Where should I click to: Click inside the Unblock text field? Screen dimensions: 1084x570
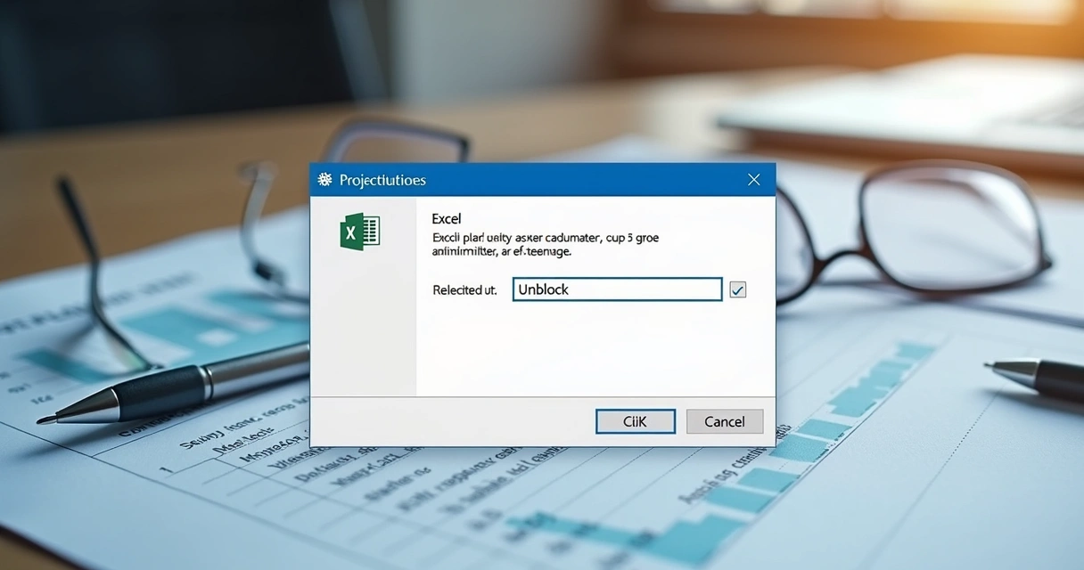(x=617, y=289)
